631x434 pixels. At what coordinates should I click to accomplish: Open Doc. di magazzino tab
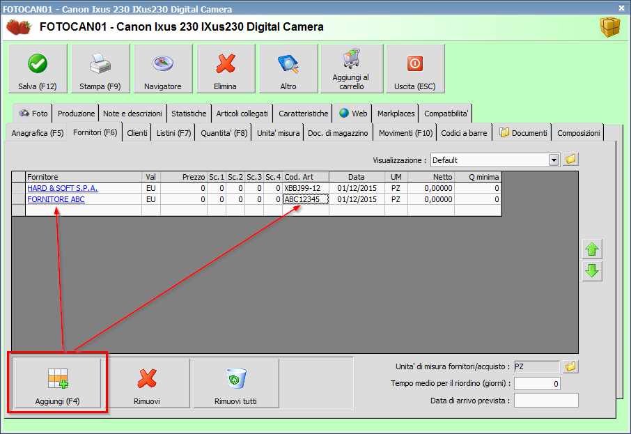[338, 133]
